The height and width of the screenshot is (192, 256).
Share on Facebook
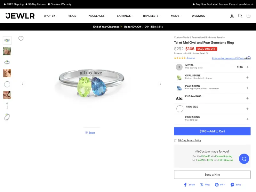point(189,185)
